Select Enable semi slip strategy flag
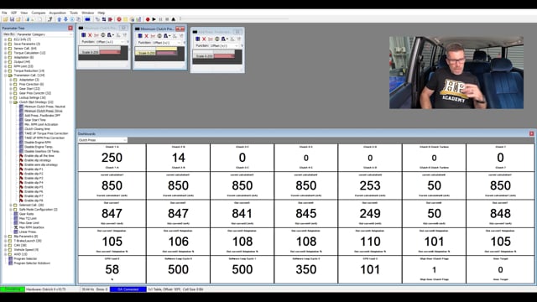Viewport: 537px width, 302px height. pyautogui.click(x=41, y=164)
